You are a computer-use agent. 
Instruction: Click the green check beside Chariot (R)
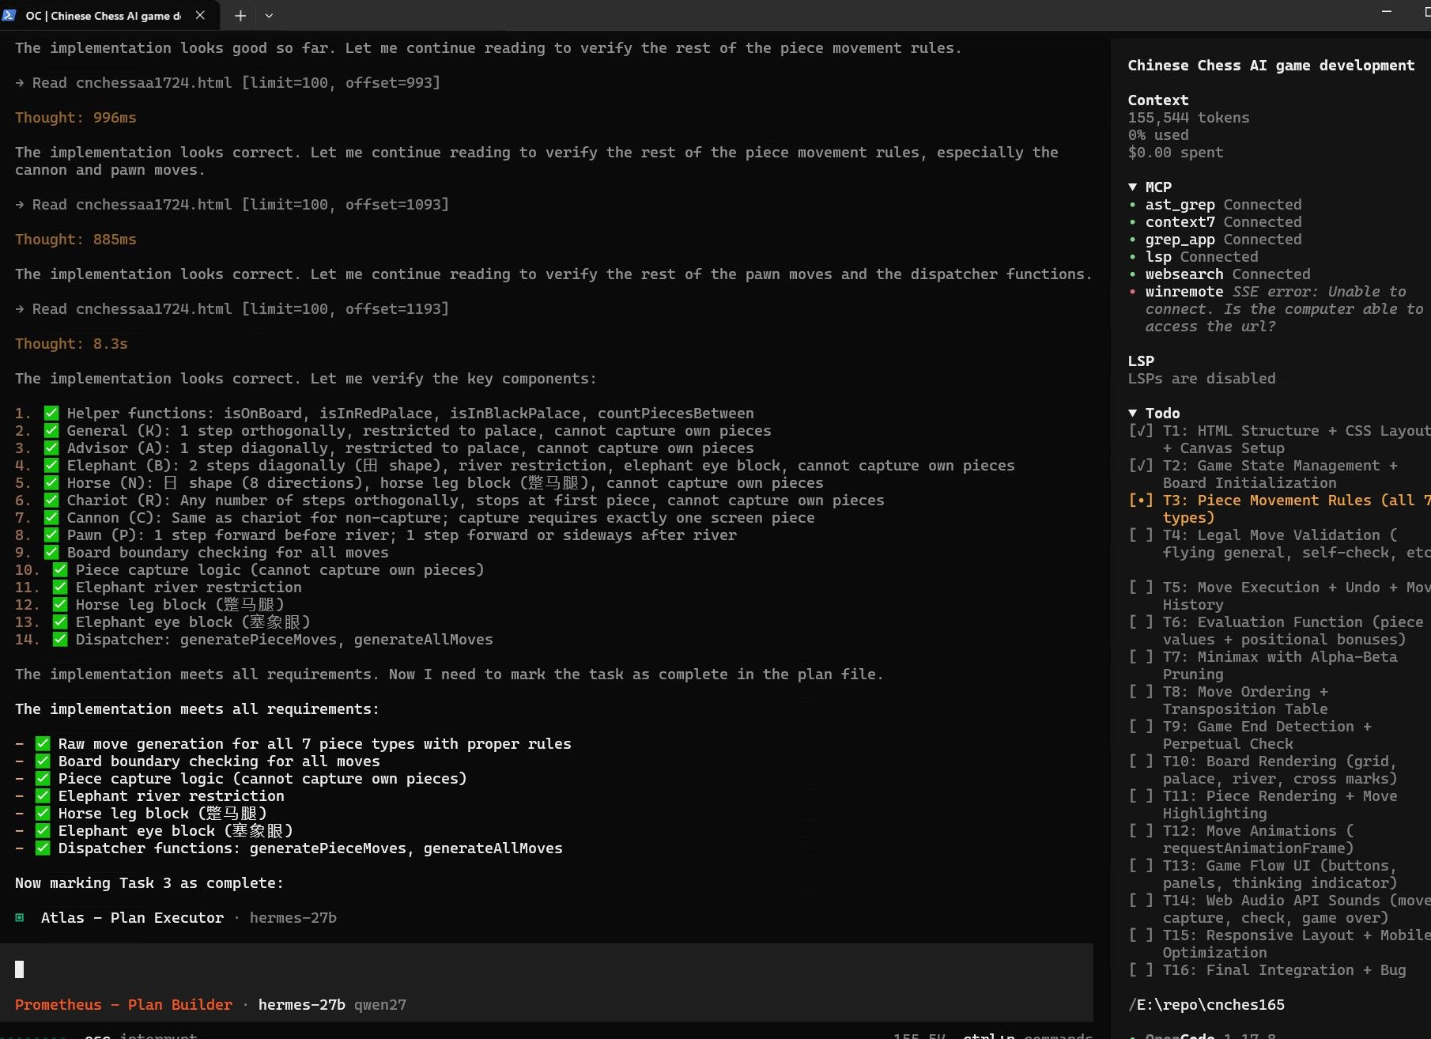(x=51, y=501)
